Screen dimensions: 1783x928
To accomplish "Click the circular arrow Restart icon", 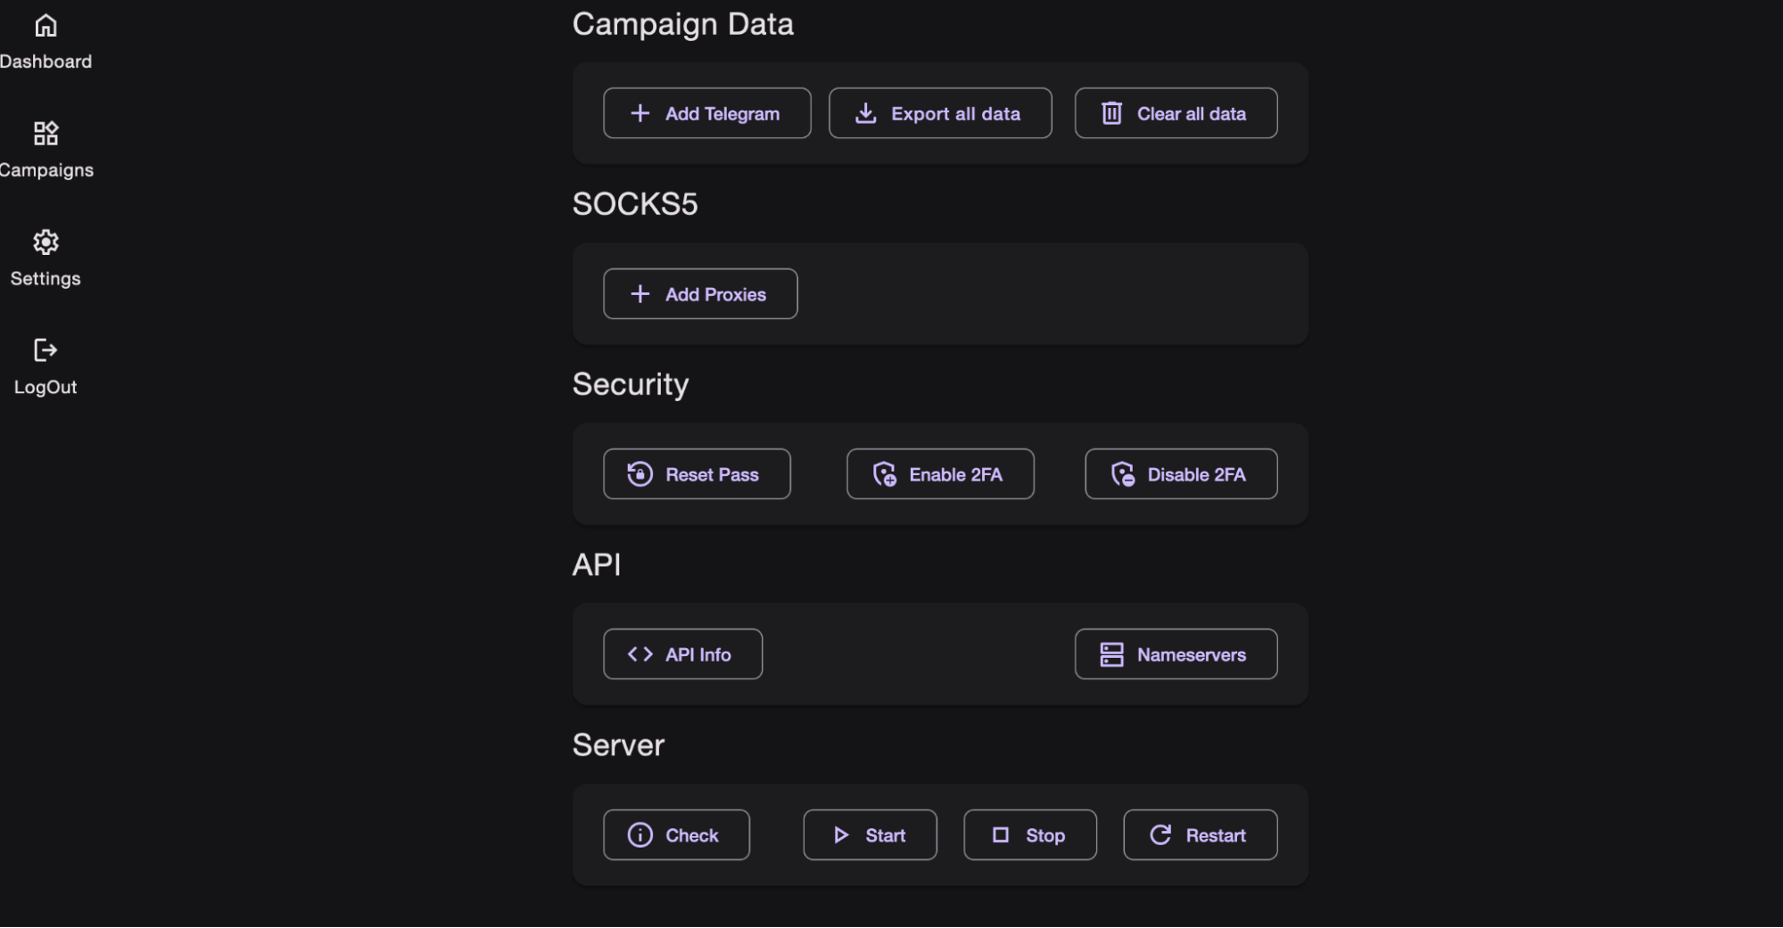I will [x=1160, y=835].
